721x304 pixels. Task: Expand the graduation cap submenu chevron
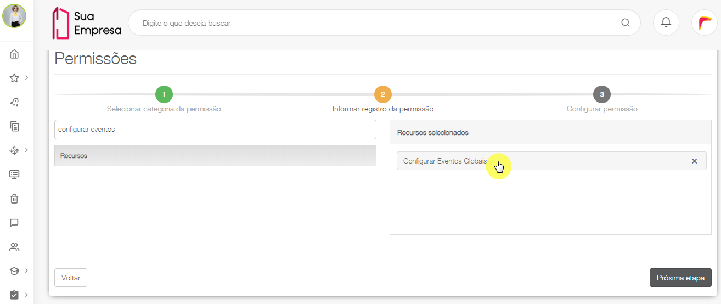pos(26,271)
